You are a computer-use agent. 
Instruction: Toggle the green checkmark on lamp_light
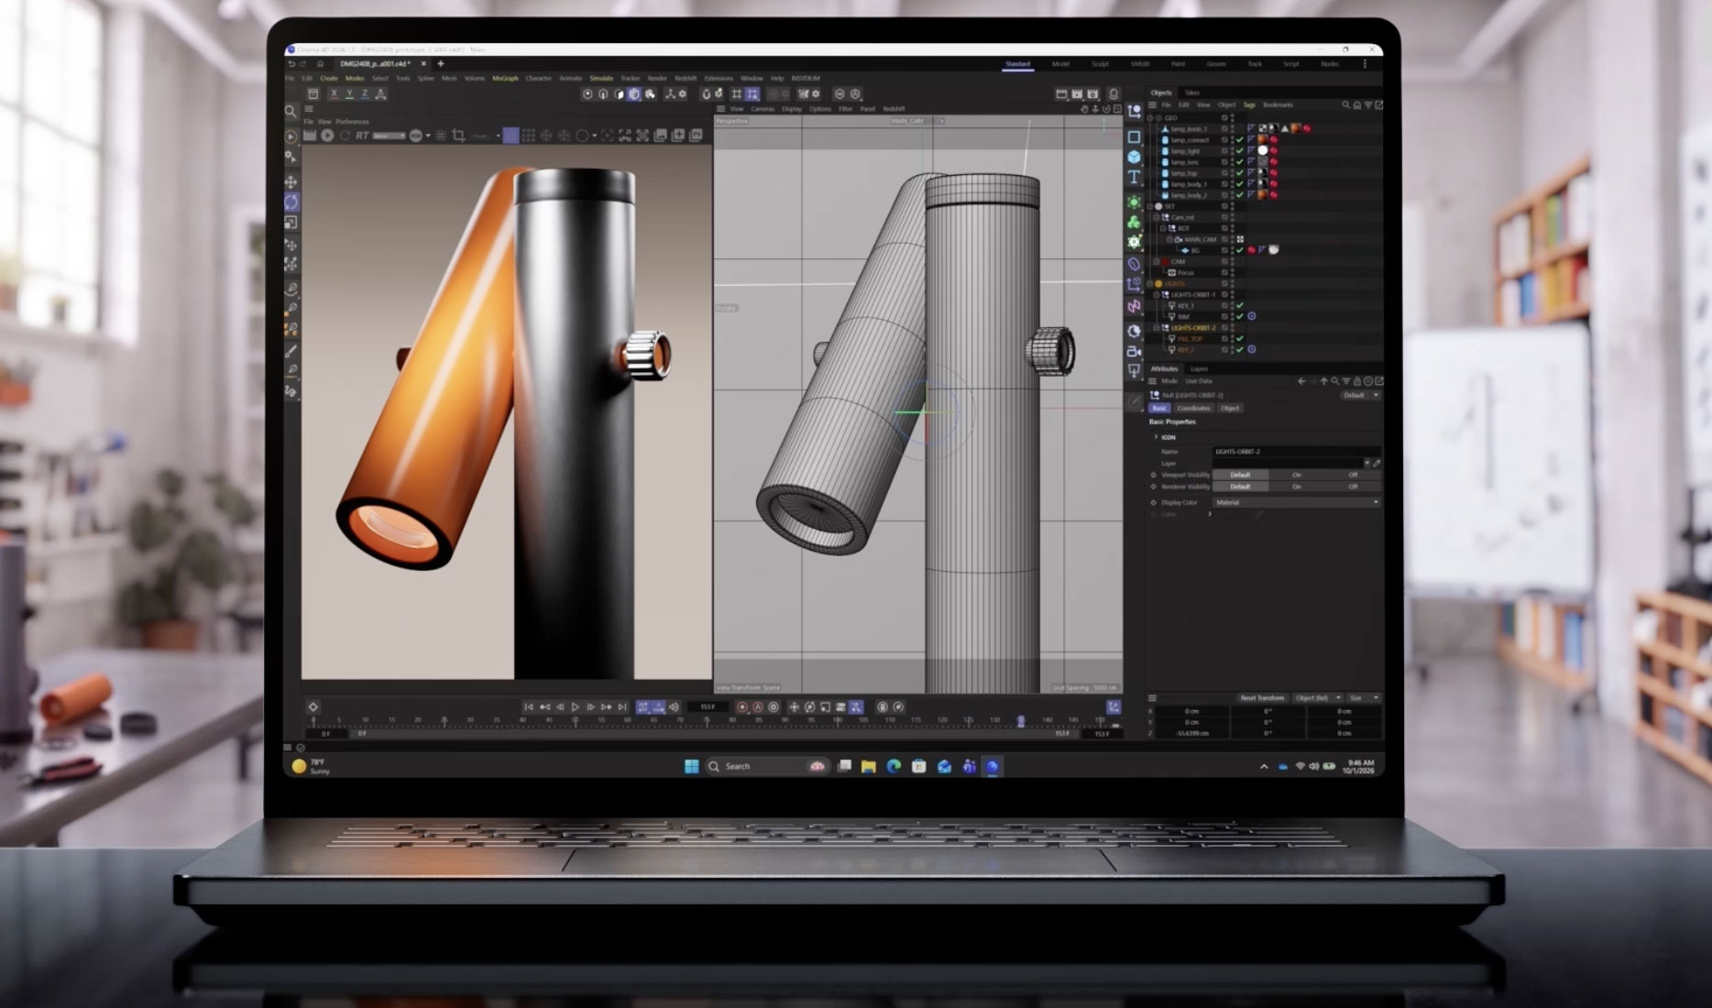(1239, 151)
